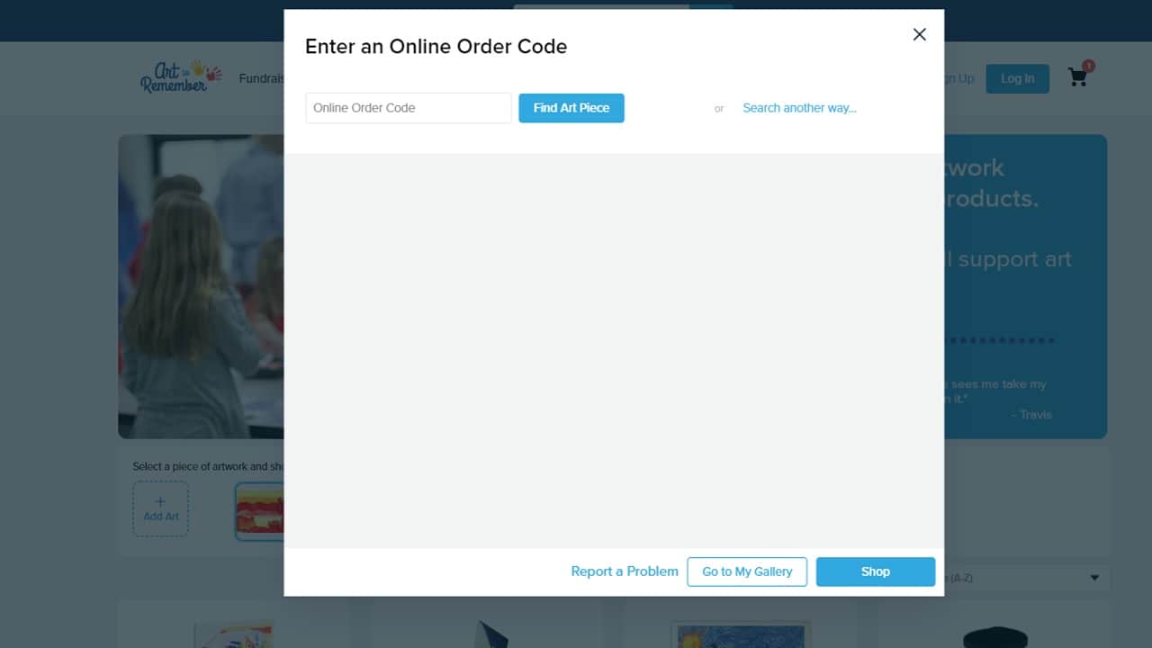Image resolution: width=1152 pixels, height=648 pixels.
Task: Click the blue Shop button
Action: pyautogui.click(x=876, y=571)
